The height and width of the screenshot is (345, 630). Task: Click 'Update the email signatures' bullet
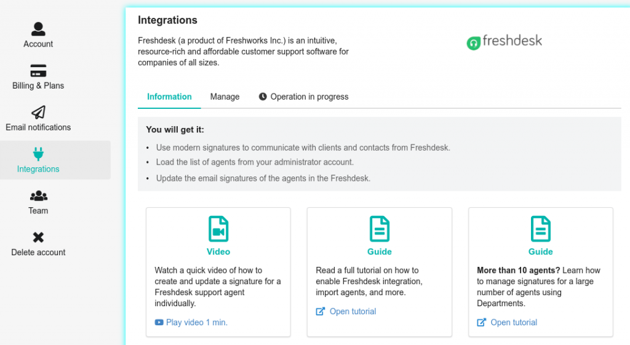coord(263,178)
